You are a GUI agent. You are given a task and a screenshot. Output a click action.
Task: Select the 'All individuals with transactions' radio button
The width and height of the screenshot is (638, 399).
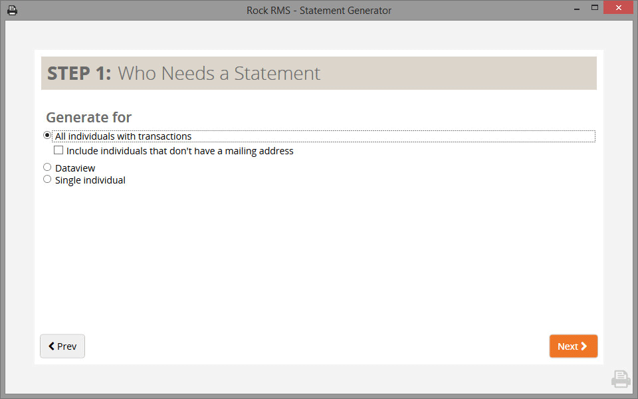click(x=47, y=136)
